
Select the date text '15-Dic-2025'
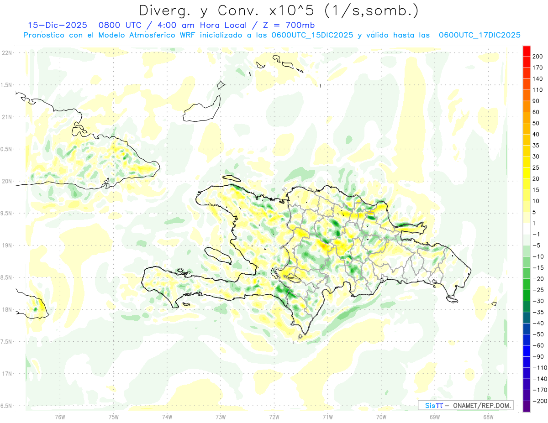pos(58,25)
